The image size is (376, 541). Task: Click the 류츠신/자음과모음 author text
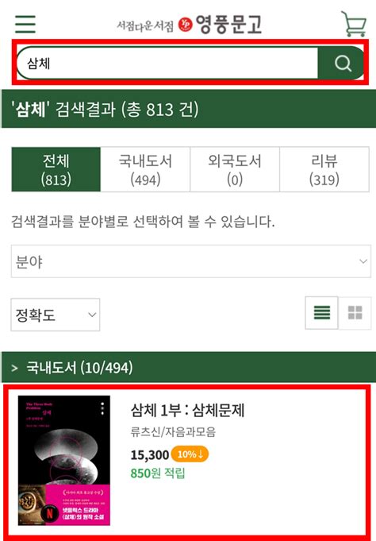[x=173, y=431]
